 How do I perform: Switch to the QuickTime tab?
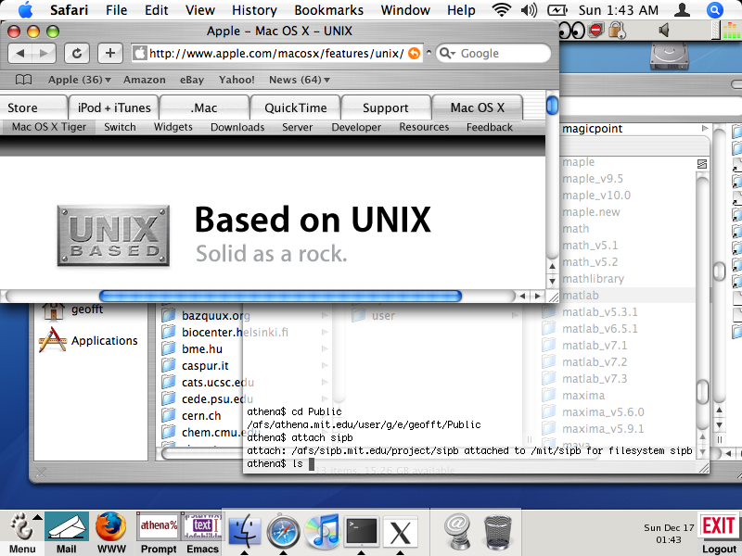pyautogui.click(x=295, y=107)
